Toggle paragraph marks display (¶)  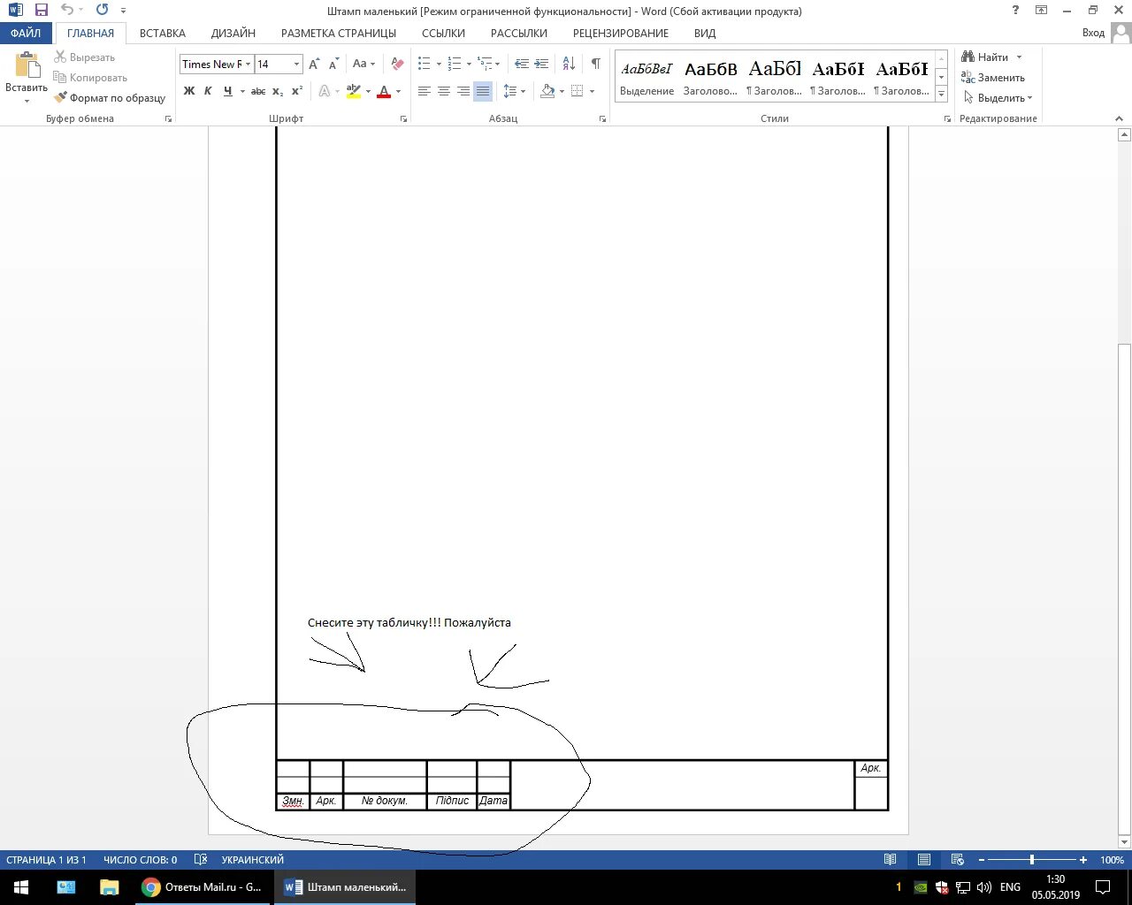click(595, 65)
